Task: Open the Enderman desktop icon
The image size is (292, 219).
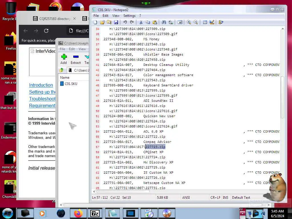Action: click(x=9, y=130)
